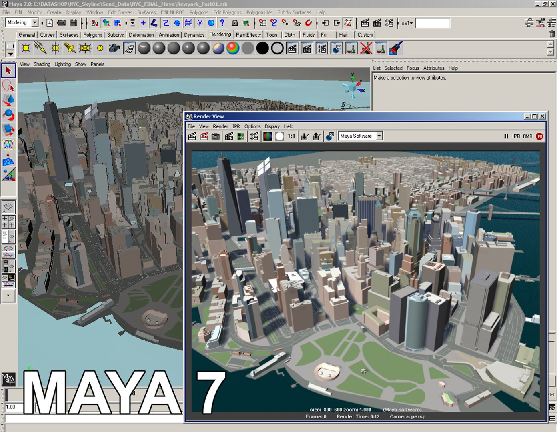
Task: Click the shelf scroll down arrow
Action: (x=551, y=52)
